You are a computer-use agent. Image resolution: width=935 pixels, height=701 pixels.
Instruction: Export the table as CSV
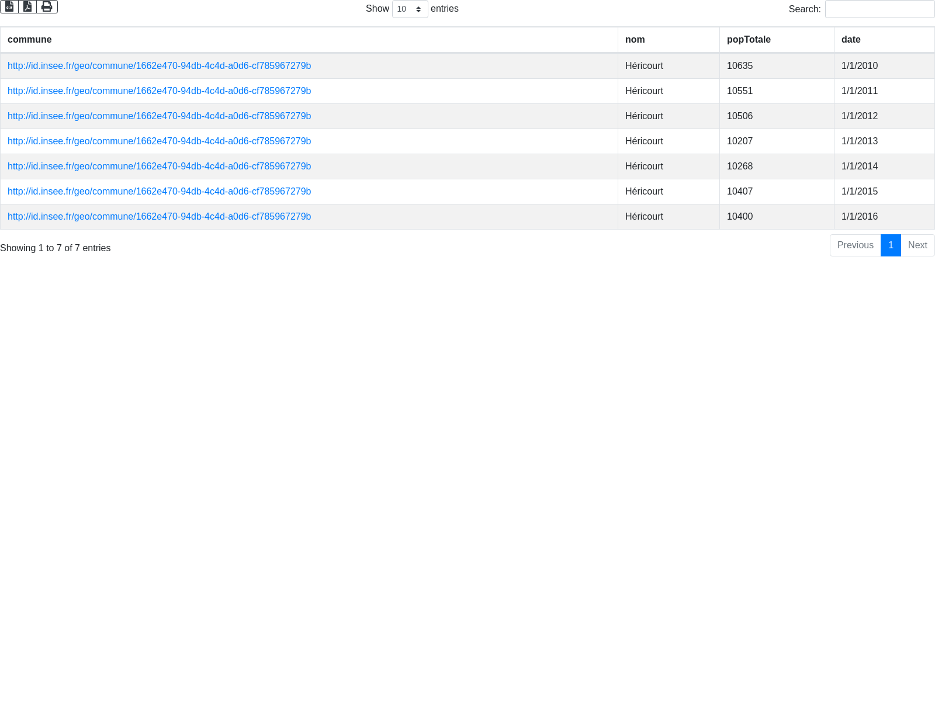pyautogui.click(x=9, y=7)
